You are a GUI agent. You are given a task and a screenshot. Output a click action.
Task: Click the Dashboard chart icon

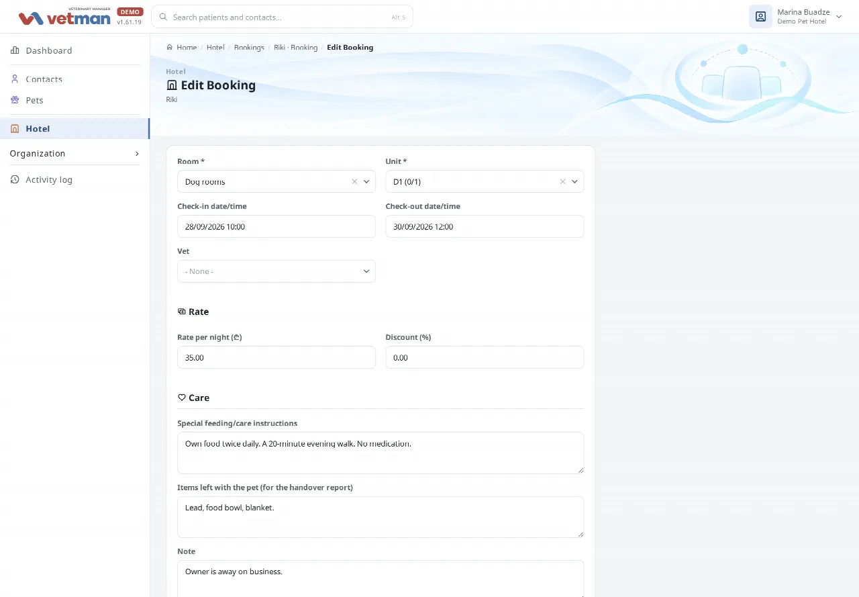coord(15,50)
